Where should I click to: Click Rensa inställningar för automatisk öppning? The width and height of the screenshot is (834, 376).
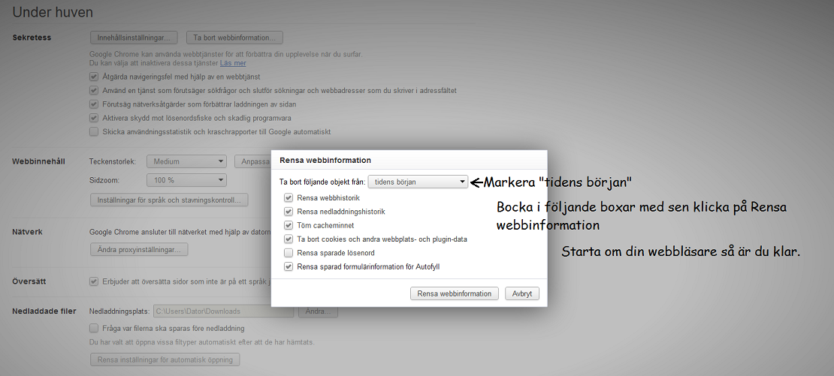(x=165, y=359)
